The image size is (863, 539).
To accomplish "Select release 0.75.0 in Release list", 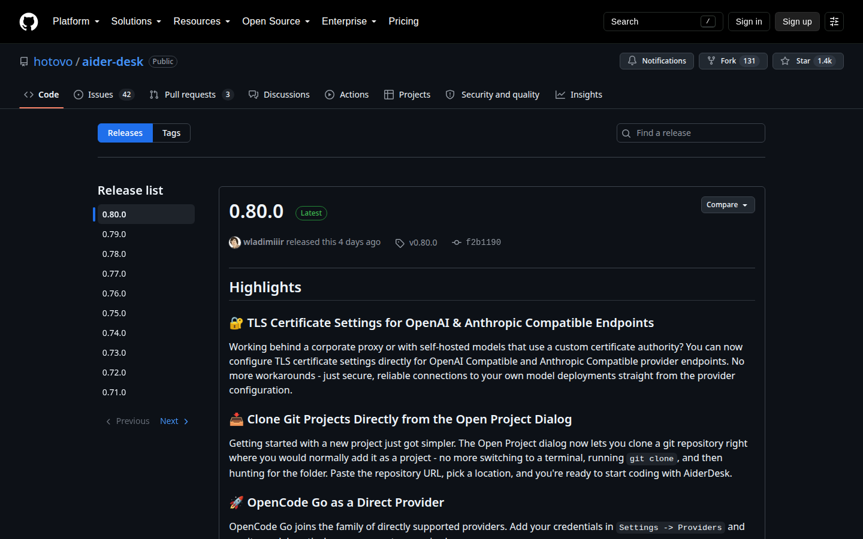I will [146, 313].
